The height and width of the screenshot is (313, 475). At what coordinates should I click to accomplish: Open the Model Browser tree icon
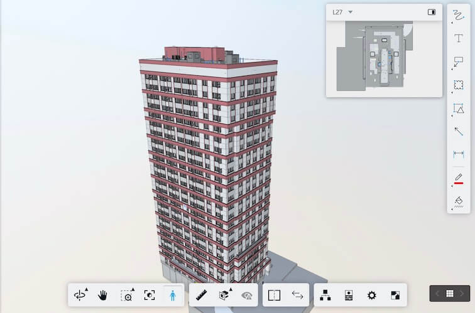325,295
